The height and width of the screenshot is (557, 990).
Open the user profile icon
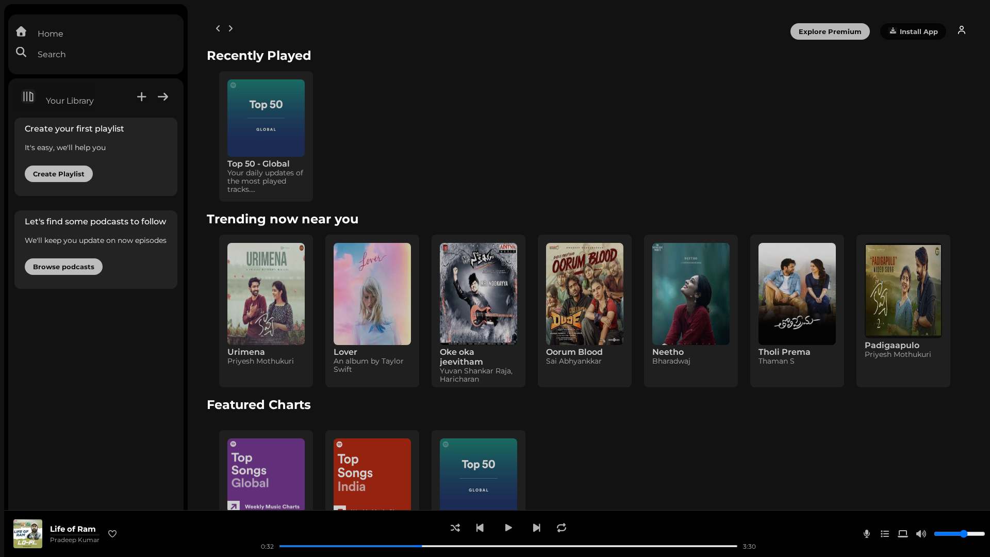pyautogui.click(x=962, y=30)
